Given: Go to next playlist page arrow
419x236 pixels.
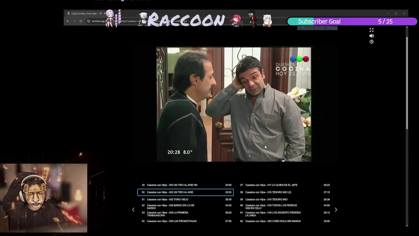Looking at the screenshot, I should [336, 210].
